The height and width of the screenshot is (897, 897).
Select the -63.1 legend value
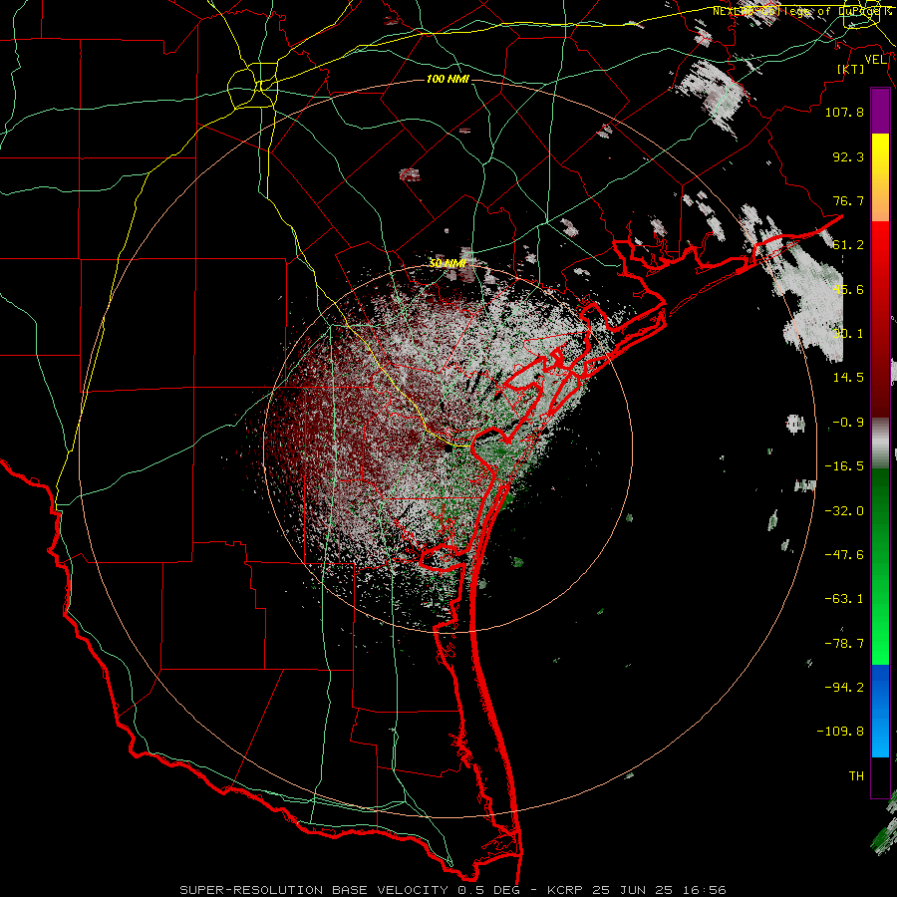pos(844,599)
